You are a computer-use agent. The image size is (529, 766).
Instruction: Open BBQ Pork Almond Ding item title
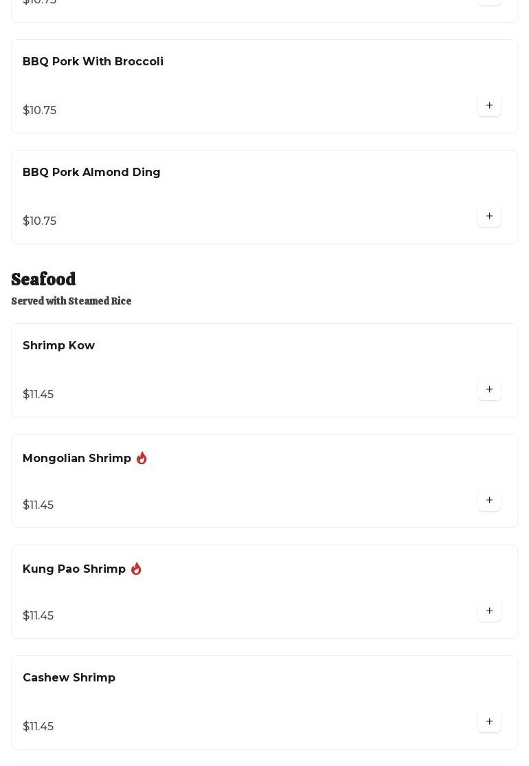point(91,173)
